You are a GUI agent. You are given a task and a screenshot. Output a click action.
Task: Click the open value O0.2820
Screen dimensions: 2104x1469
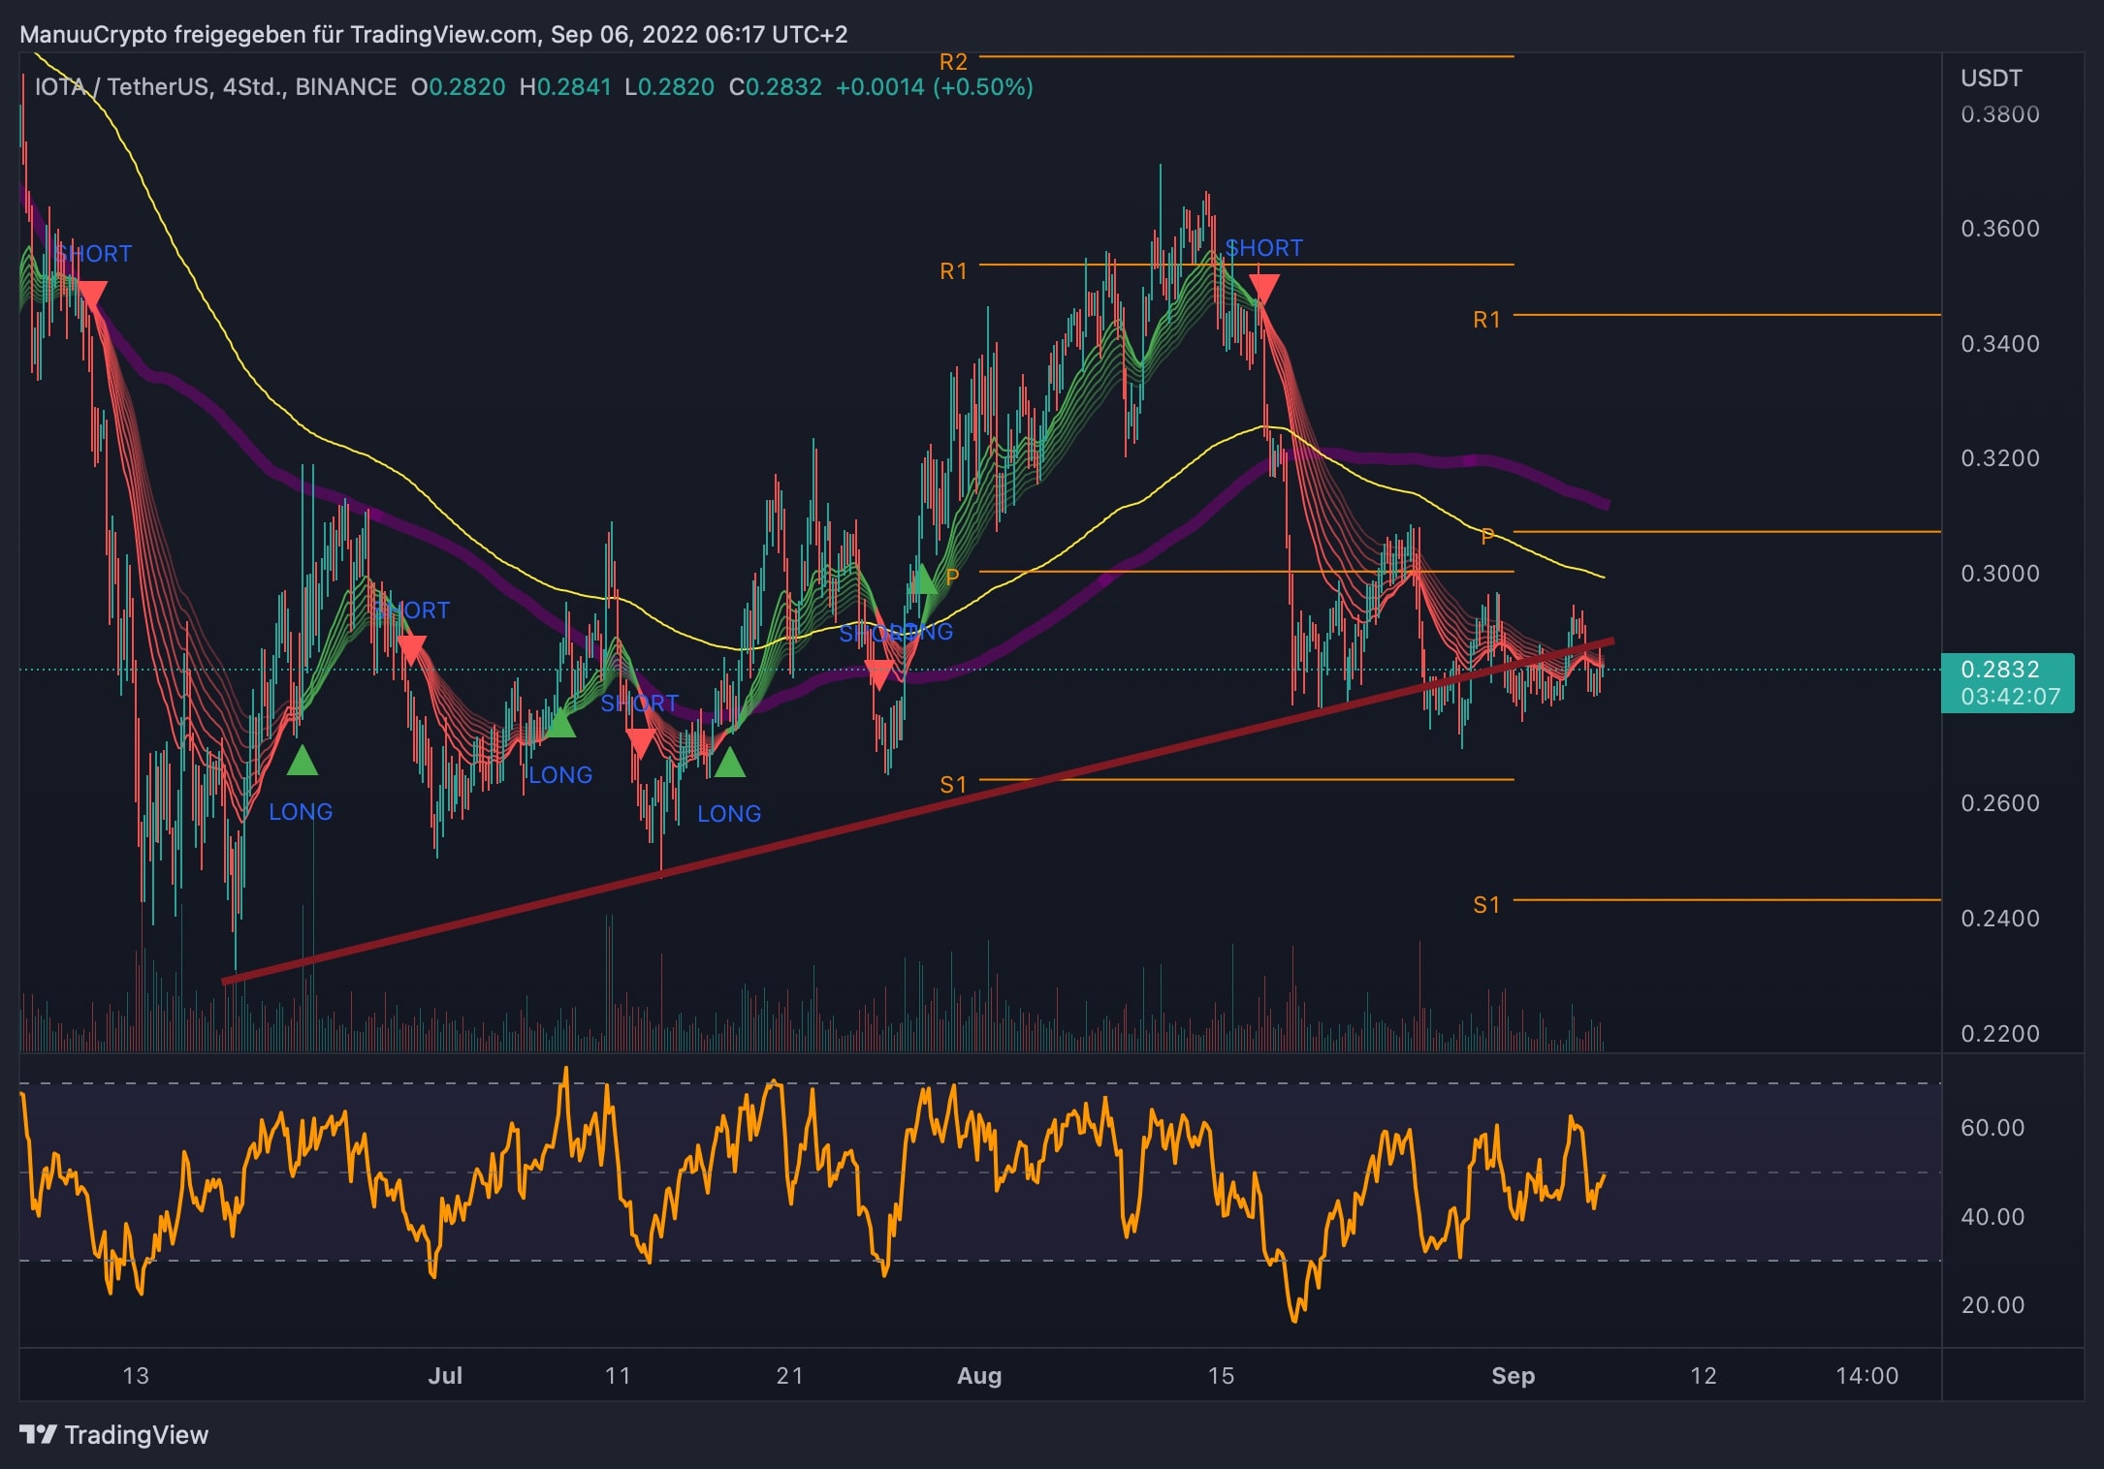pyautogui.click(x=458, y=87)
